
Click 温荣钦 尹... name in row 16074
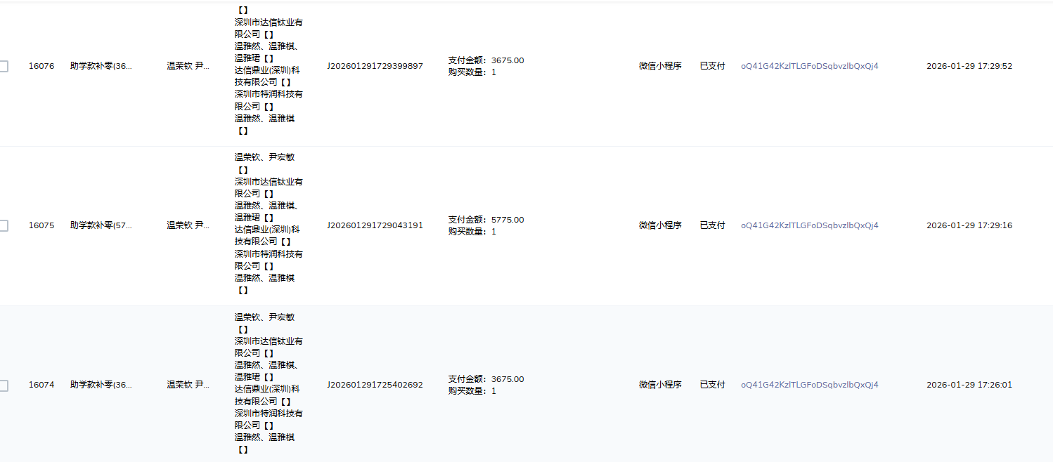[x=188, y=384]
